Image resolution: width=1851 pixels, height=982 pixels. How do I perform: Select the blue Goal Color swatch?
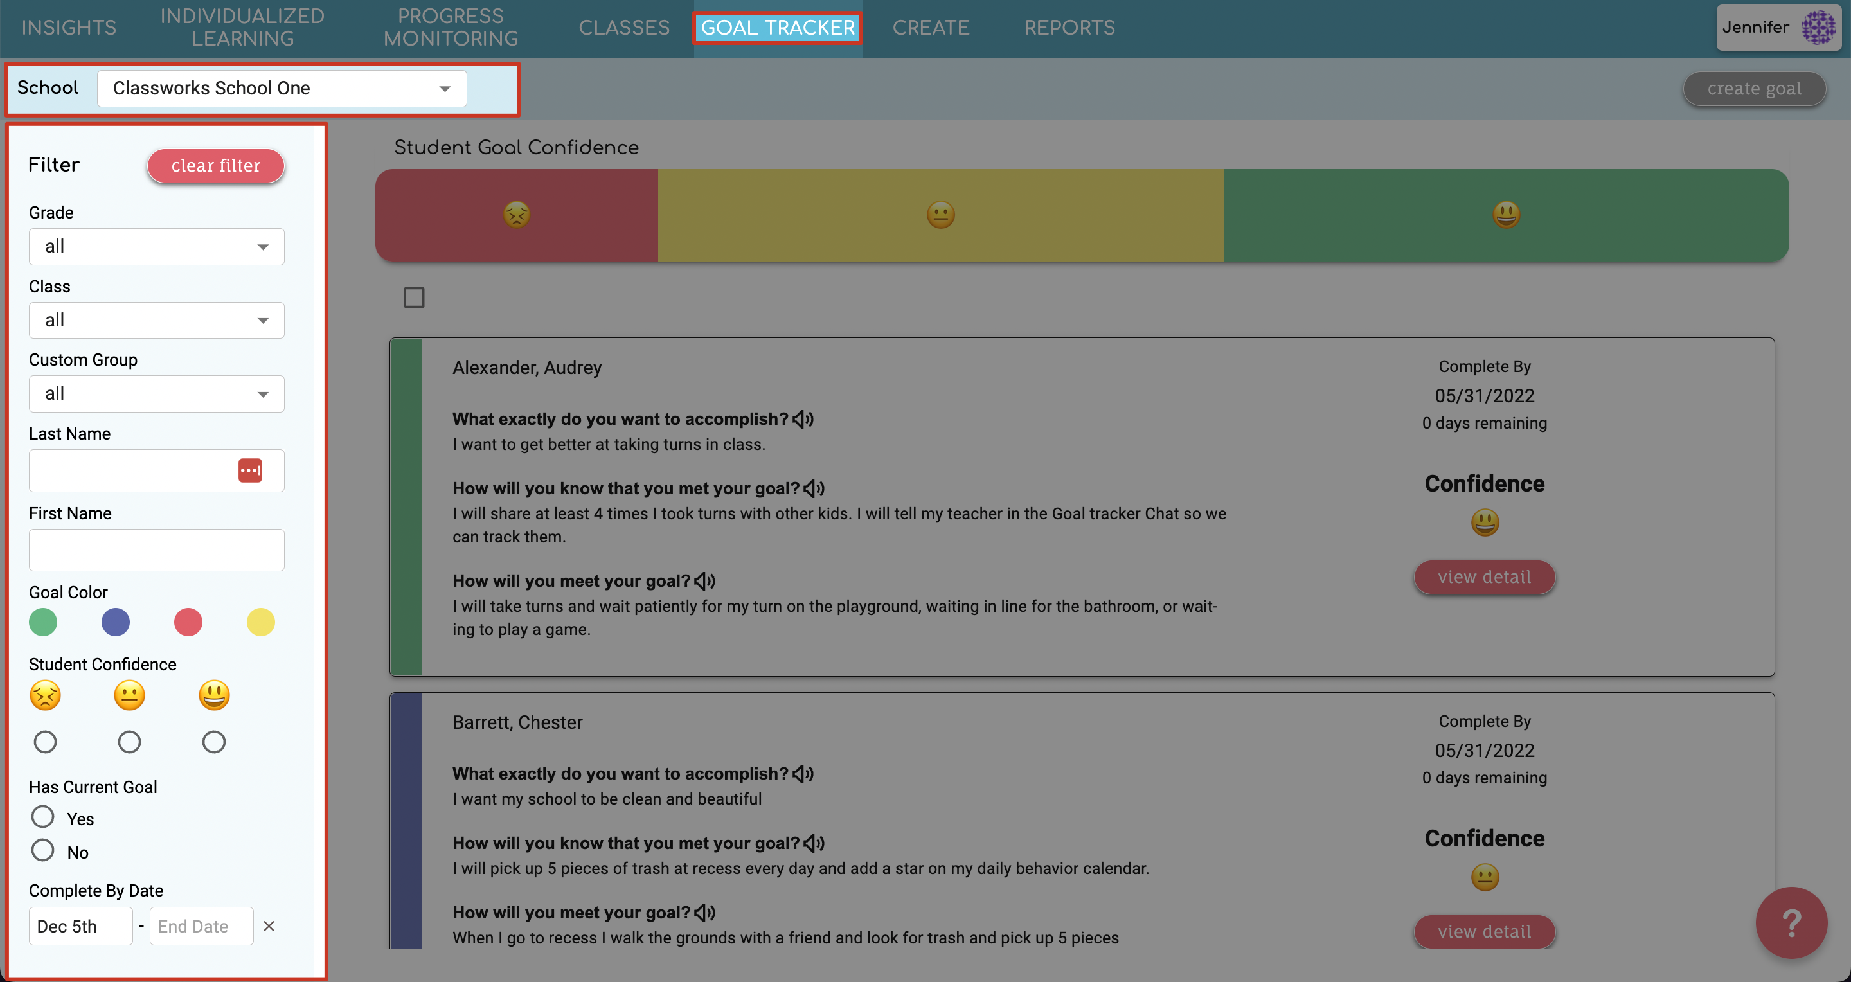coord(116,622)
